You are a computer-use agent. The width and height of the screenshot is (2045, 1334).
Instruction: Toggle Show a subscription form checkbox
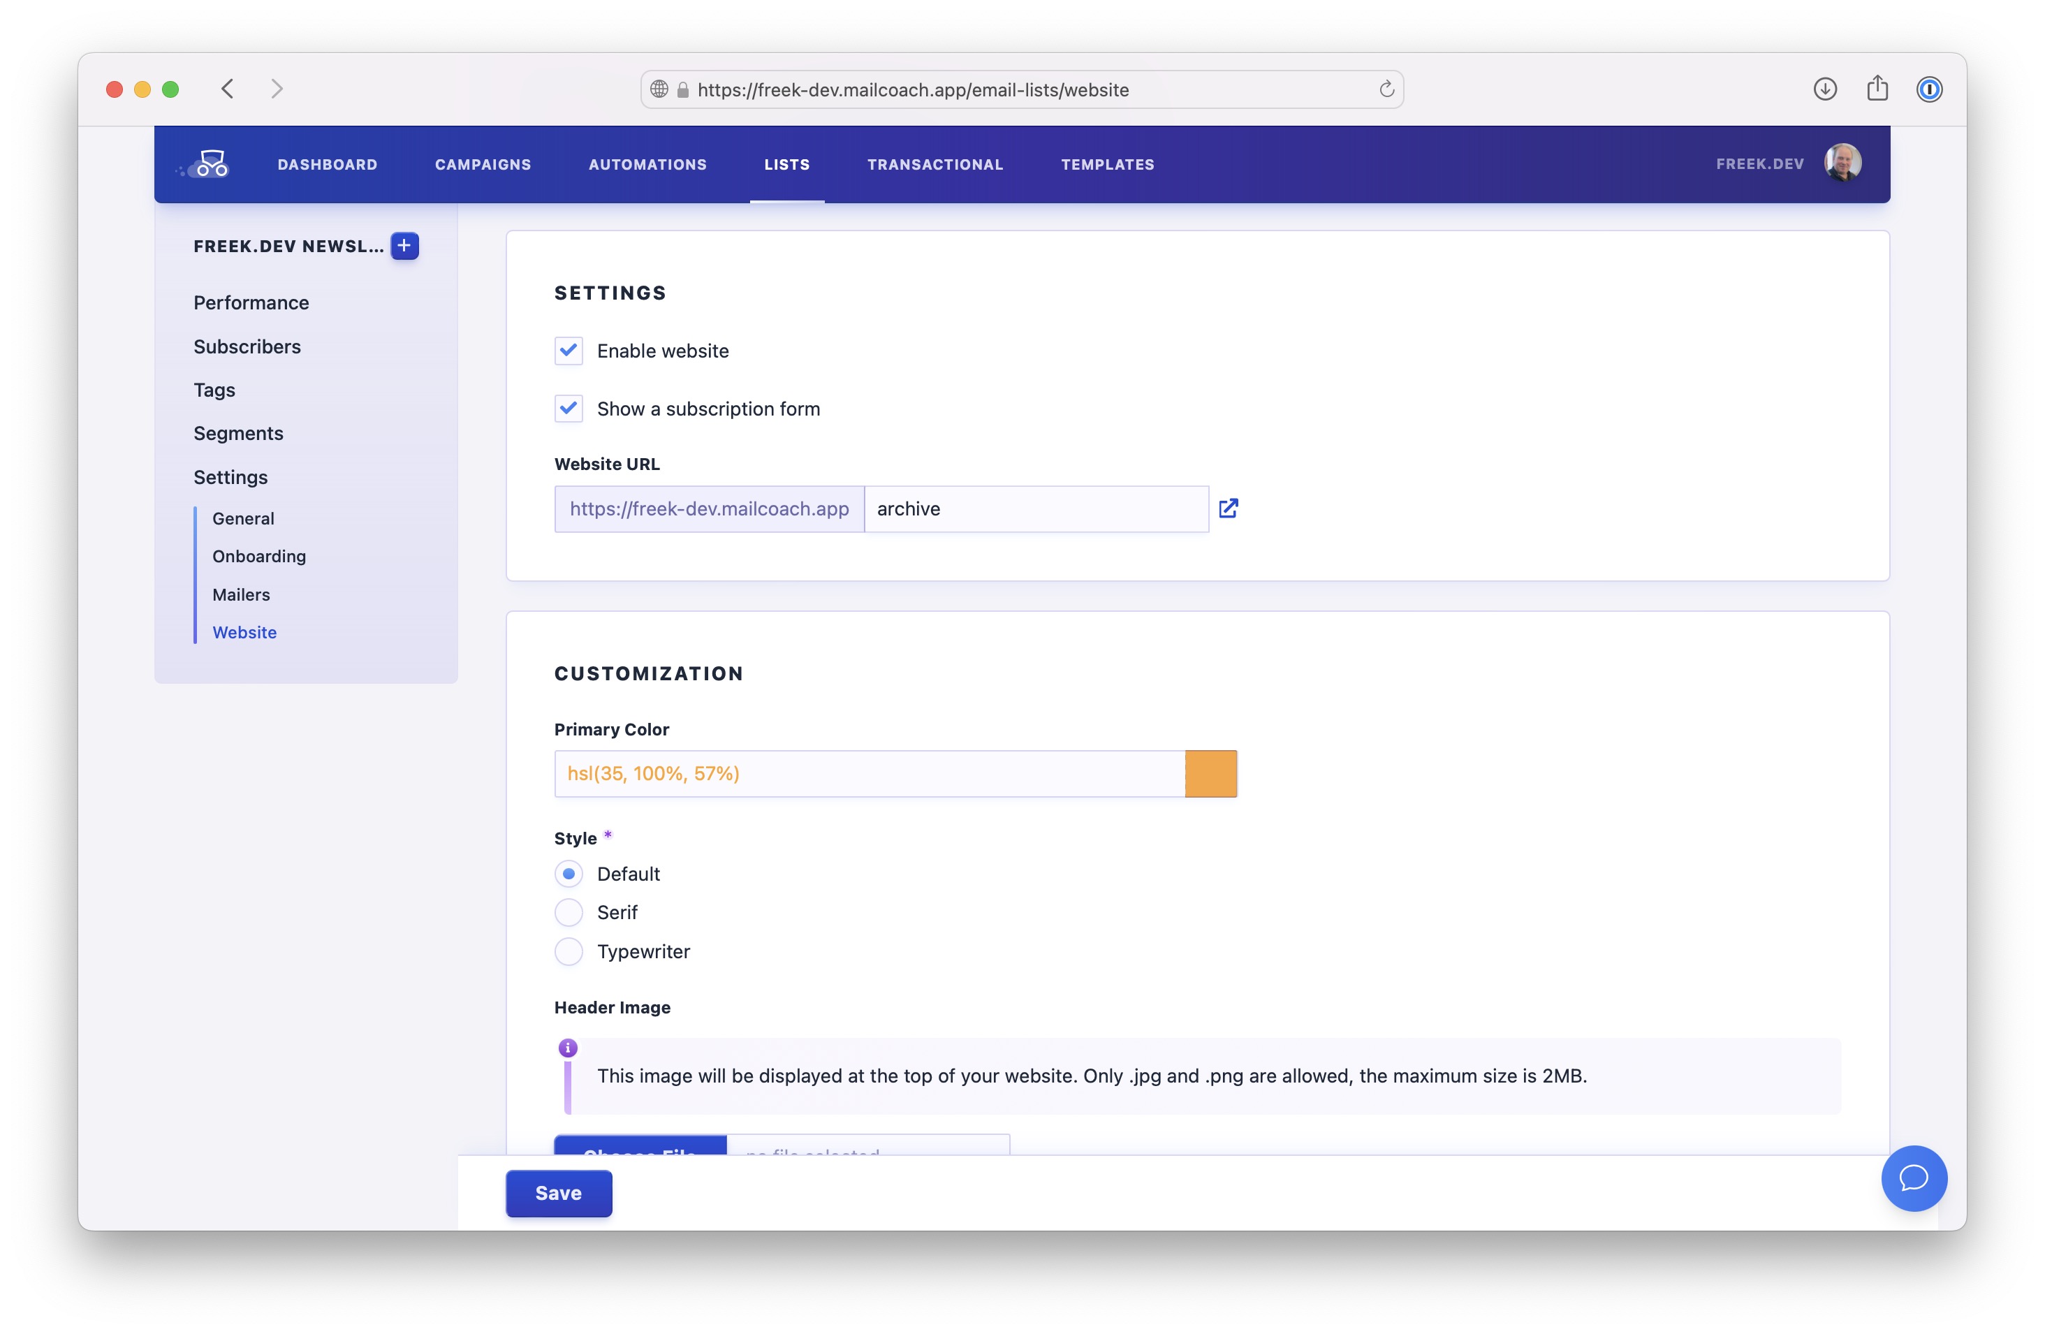pyautogui.click(x=569, y=409)
